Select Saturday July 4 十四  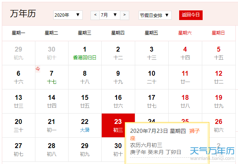pos(185,53)
